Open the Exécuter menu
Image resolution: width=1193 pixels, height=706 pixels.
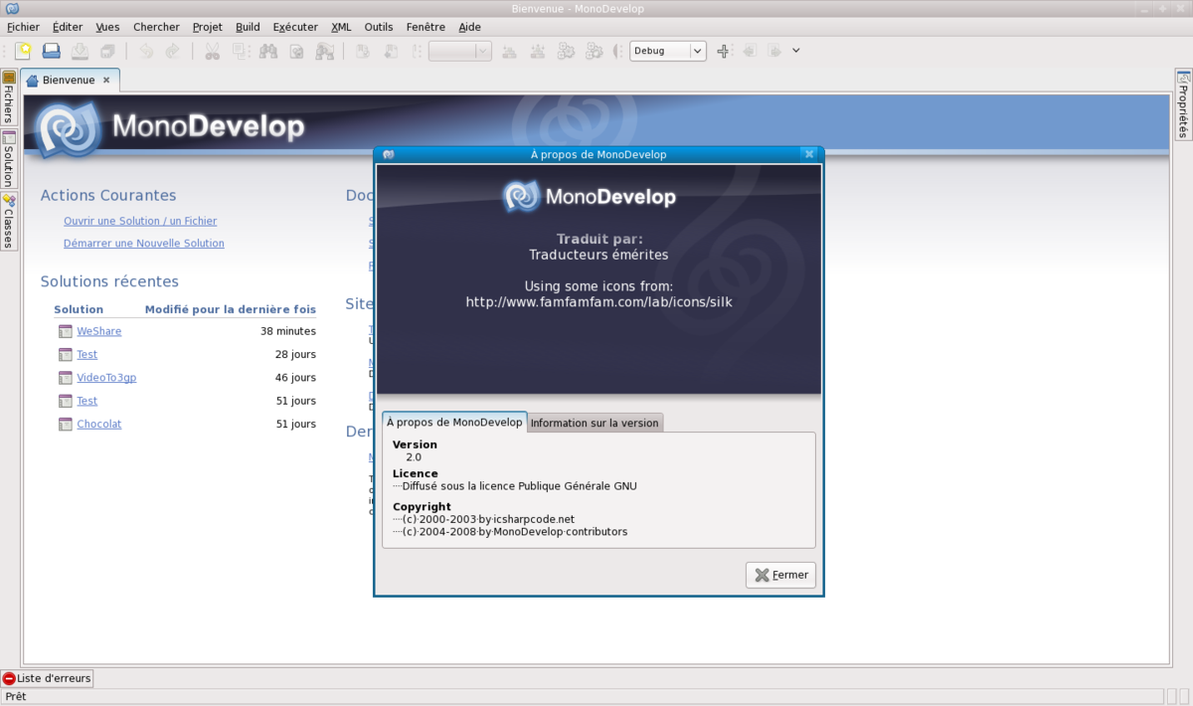point(295,27)
